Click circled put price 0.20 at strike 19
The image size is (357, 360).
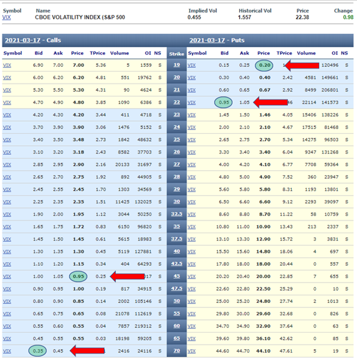(x=264, y=65)
